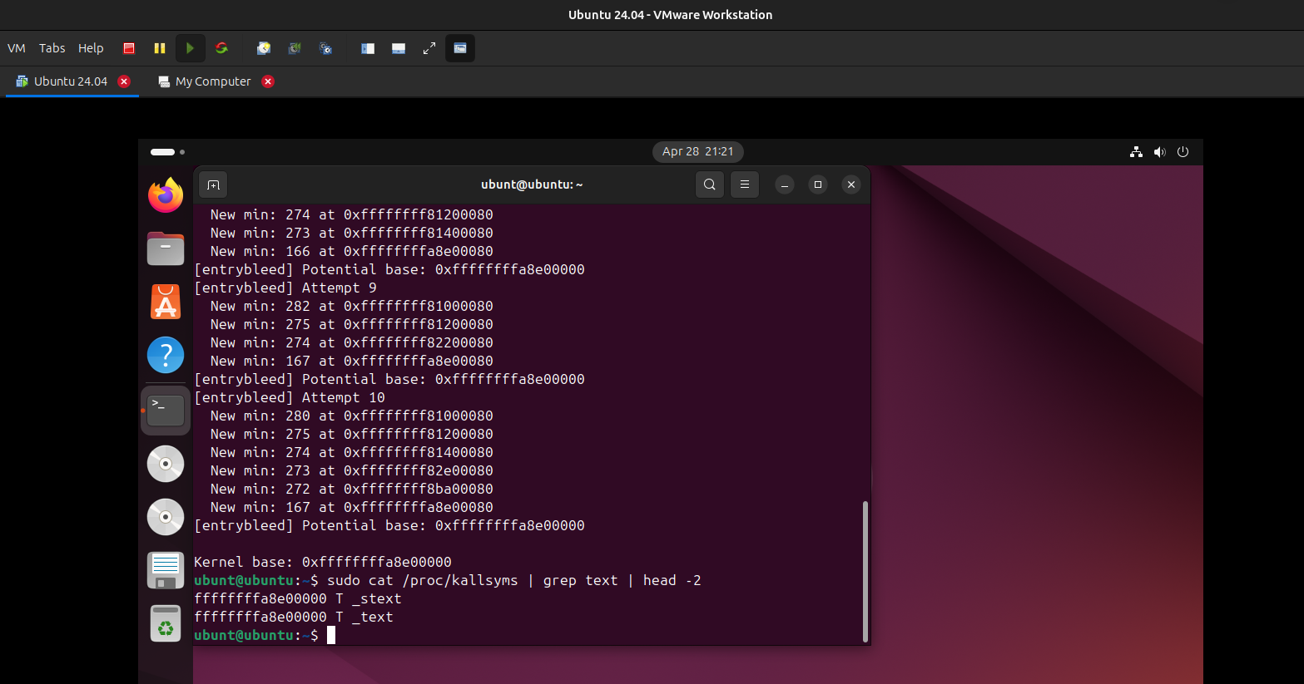Screen dimensions: 1304x684
Task: Open the Tabs menu
Action: (x=52, y=48)
